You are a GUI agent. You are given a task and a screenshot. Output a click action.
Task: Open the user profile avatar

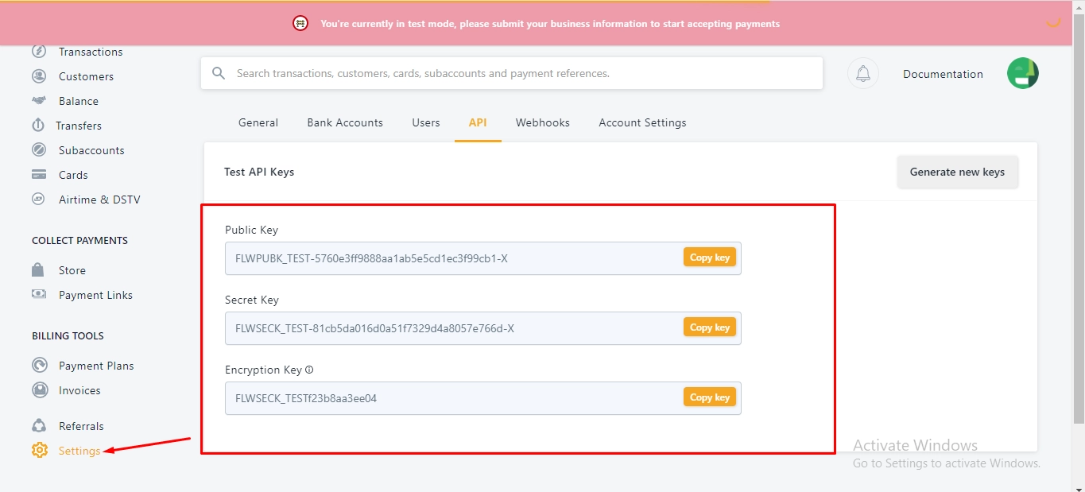click(x=1022, y=73)
